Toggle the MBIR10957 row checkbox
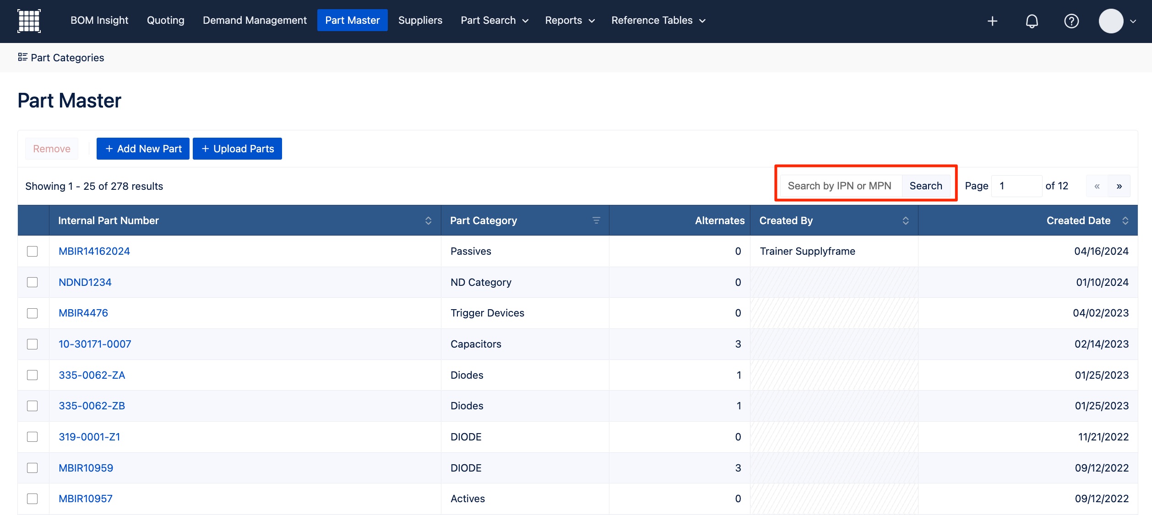 tap(32, 499)
